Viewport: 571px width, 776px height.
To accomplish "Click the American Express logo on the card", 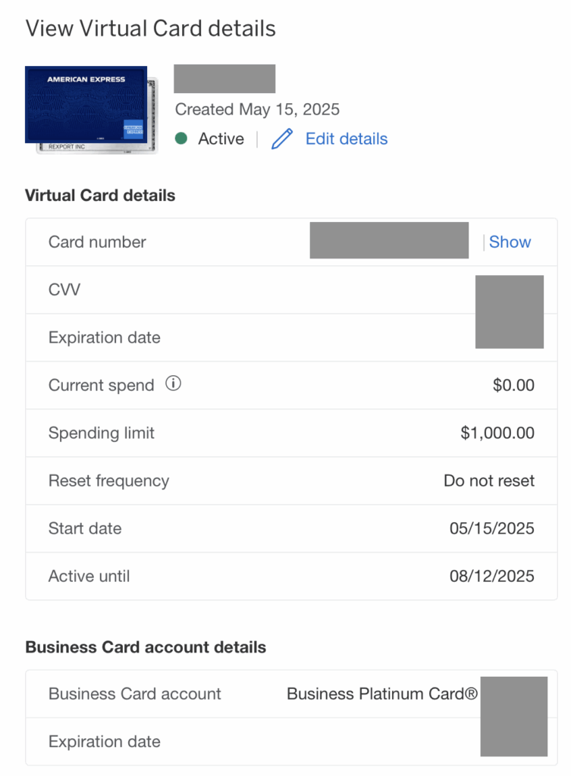I will pyautogui.click(x=86, y=79).
